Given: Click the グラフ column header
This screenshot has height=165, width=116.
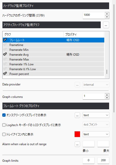Looking at the screenshot, I should point(33,34).
